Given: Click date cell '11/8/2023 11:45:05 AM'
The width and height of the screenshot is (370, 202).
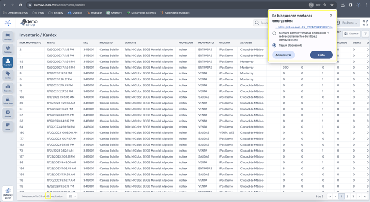Looking at the screenshot, I should click(61, 97).
